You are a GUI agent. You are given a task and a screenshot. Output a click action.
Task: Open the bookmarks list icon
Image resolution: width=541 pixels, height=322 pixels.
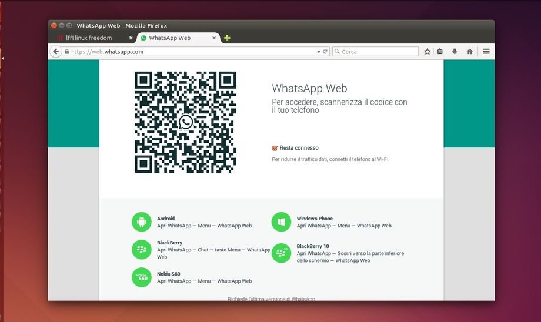[x=440, y=52]
